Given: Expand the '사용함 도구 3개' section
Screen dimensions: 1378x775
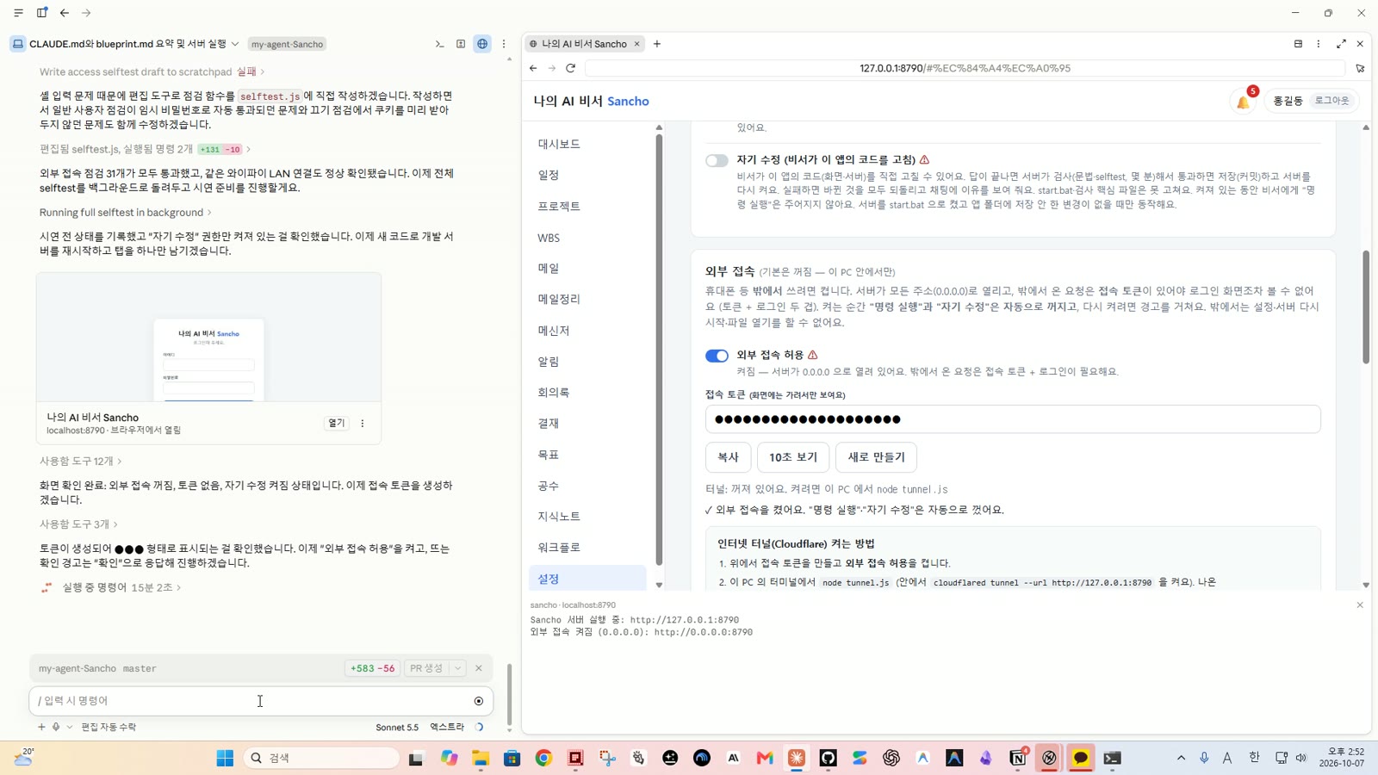Looking at the screenshot, I should [78, 524].
